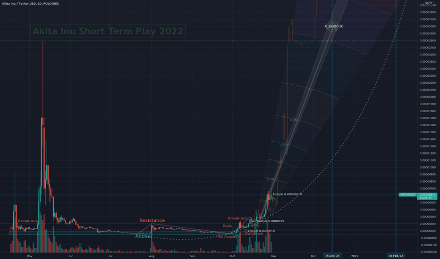Click the 0.00000100 price axis value
Screen dimensions: 440x259
click(427, 231)
